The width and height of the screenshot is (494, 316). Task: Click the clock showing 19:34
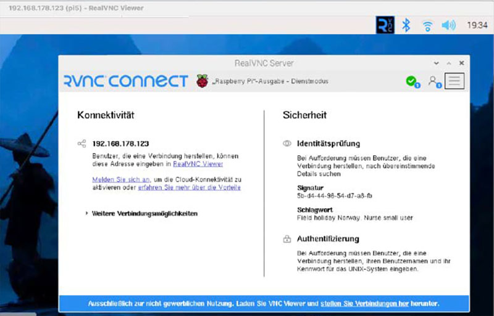point(477,25)
